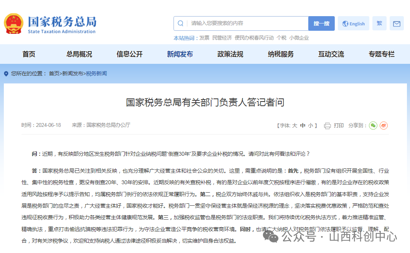Image resolution: width=410 pixels, height=253 pixels.
Task: Open the 政策法规 menu item
Action: click(230, 54)
